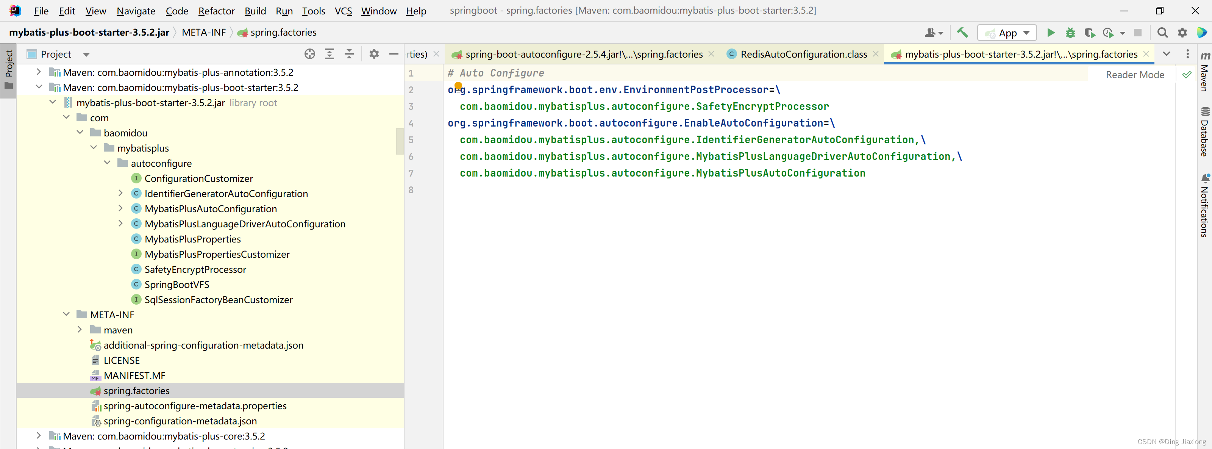This screenshot has height=449, width=1212.
Task: Click META-INF breadcrumb in navigation bar
Action: click(204, 32)
